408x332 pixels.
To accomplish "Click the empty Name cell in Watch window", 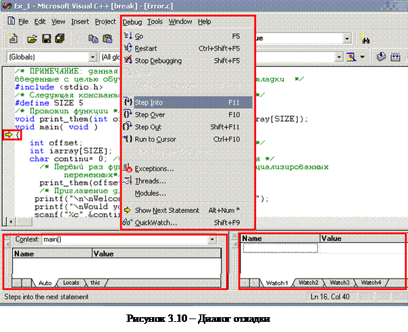I will pos(280,248).
